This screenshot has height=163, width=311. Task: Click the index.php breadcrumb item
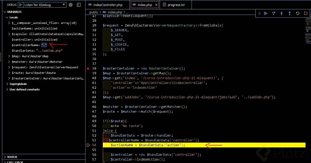[115, 12]
